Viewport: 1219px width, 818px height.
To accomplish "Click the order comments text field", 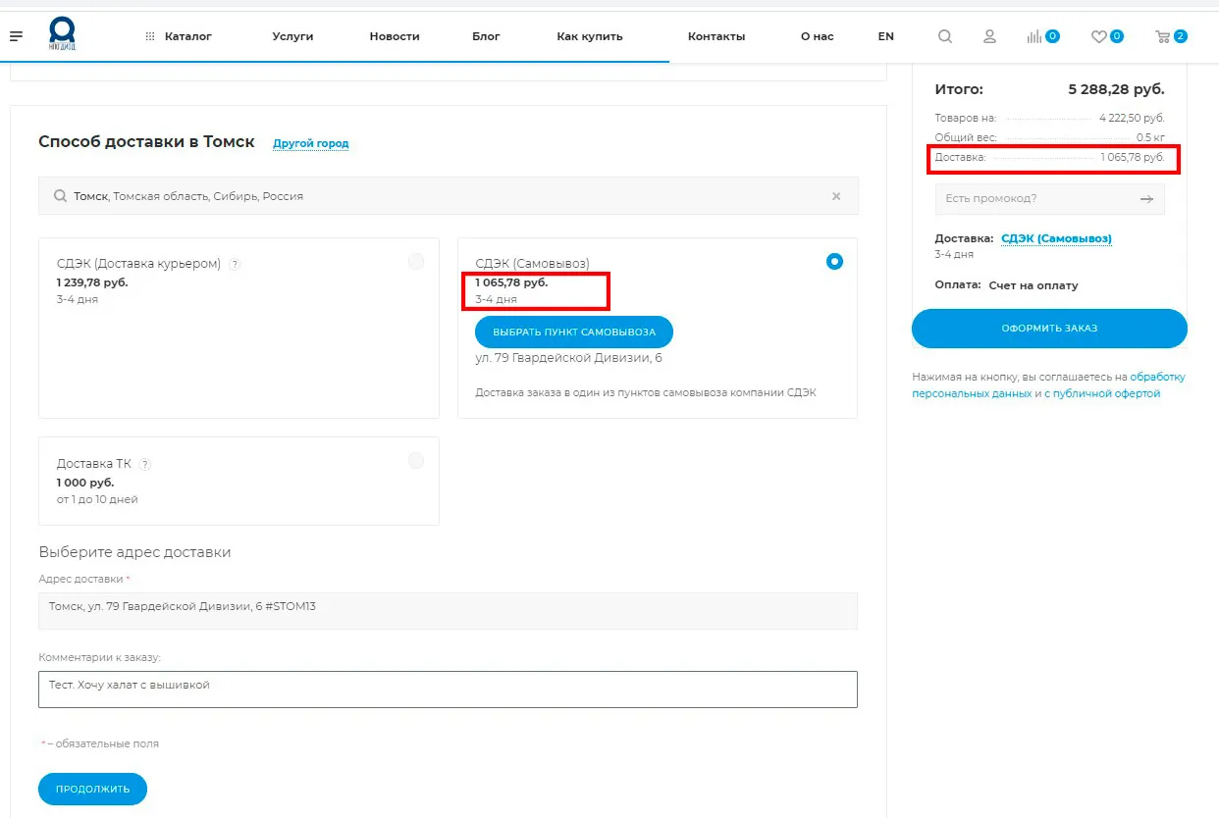I will pos(448,689).
